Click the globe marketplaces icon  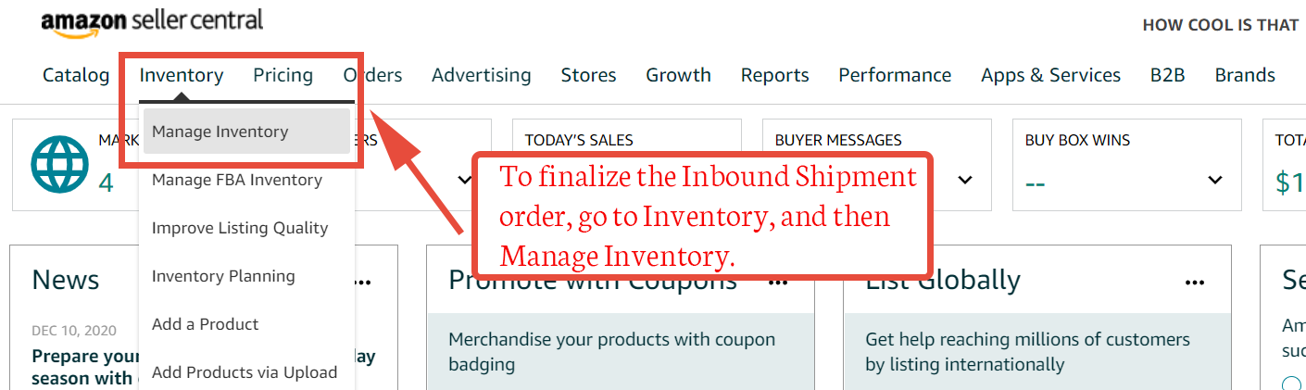tap(59, 164)
